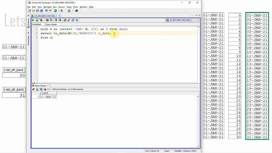Open the connection selector combo box

[182, 20]
